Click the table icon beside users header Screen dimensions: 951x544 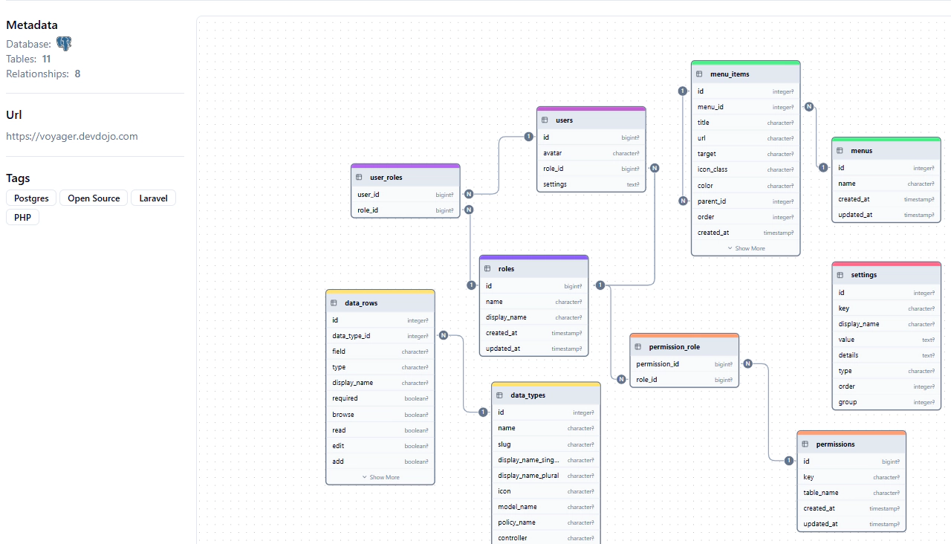[545, 120]
